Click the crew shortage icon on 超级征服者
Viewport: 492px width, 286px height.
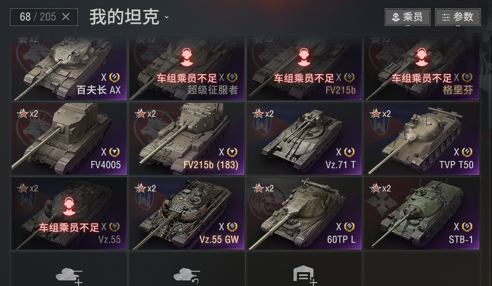tap(187, 57)
